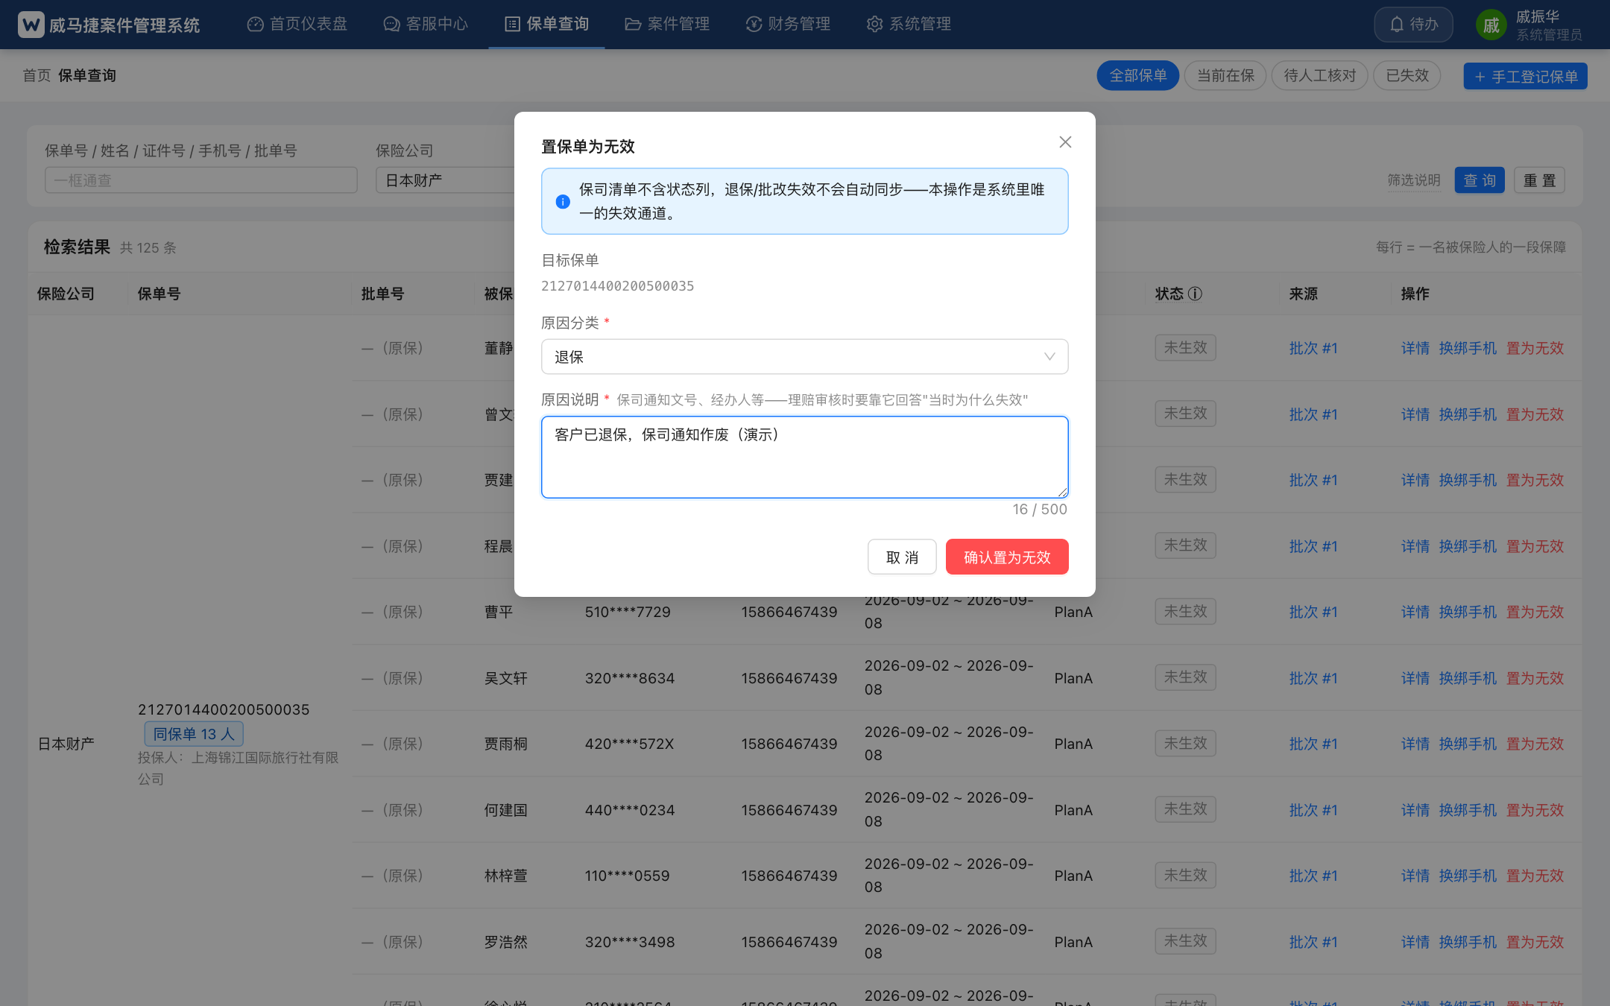The width and height of the screenshot is (1610, 1006).
Task: Click 置为无效 in 吴文轩 row
Action: (1535, 678)
